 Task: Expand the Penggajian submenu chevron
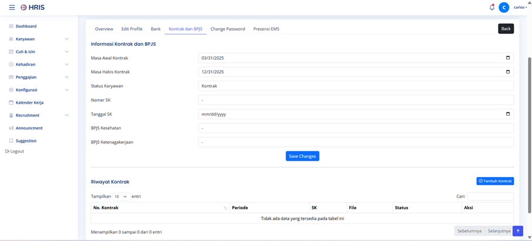(67, 77)
